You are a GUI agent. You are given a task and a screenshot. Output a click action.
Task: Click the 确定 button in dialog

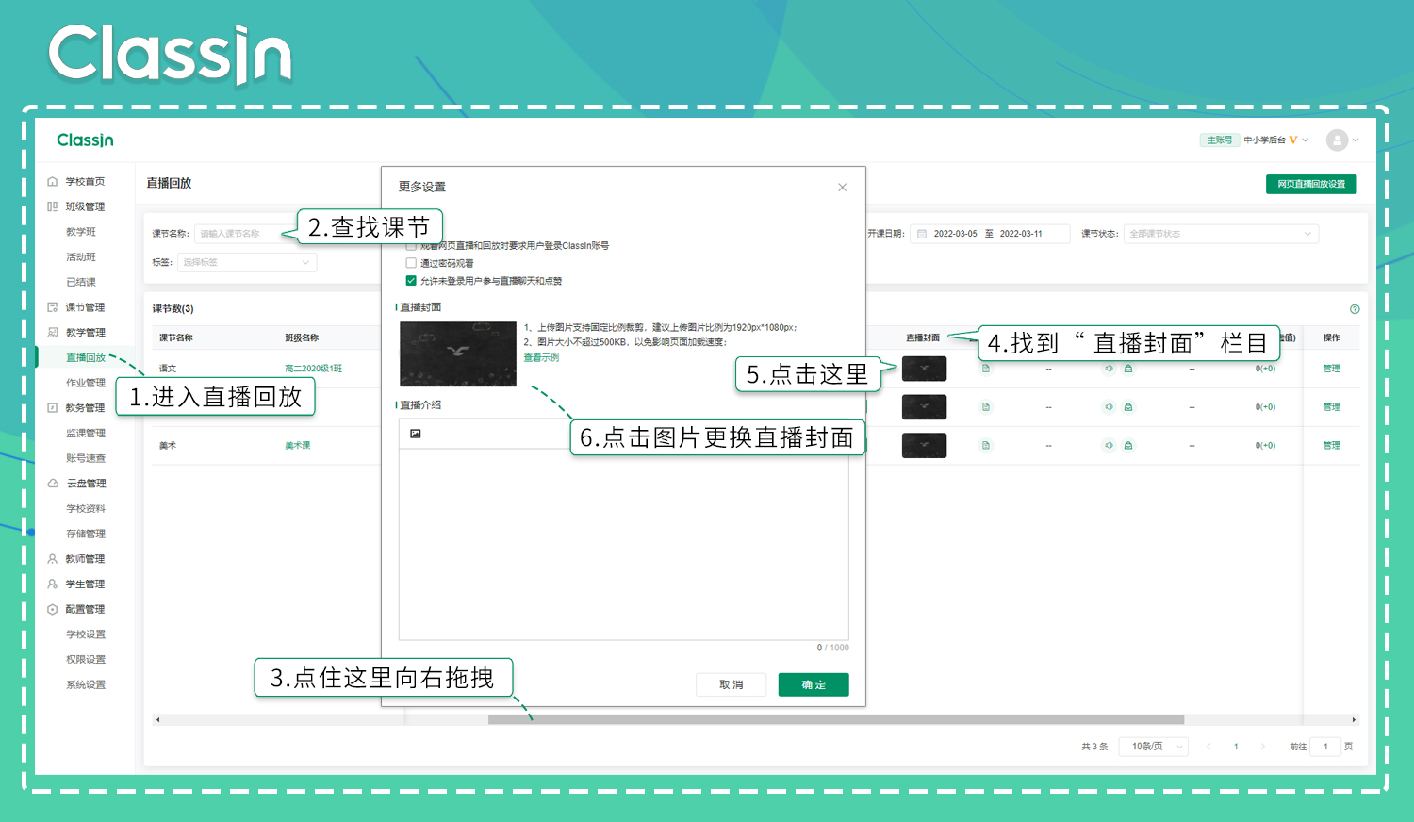click(x=814, y=684)
